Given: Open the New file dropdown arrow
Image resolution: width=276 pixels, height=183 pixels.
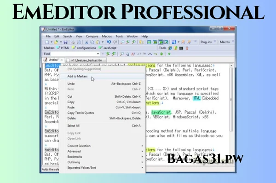Looking at the screenshot, I should (52, 42).
